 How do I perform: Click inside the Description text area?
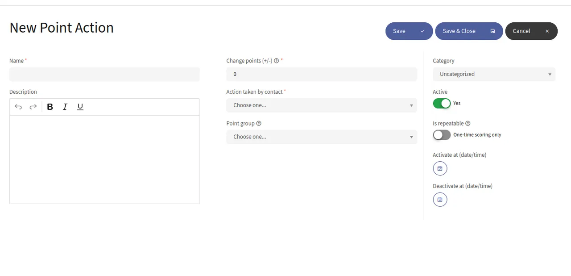(x=104, y=159)
